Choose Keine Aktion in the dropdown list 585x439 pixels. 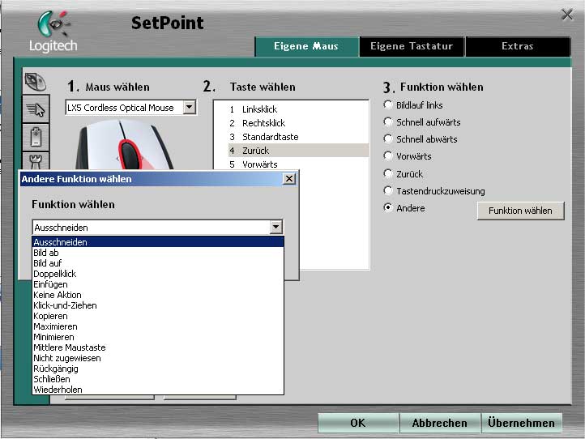[x=158, y=295]
